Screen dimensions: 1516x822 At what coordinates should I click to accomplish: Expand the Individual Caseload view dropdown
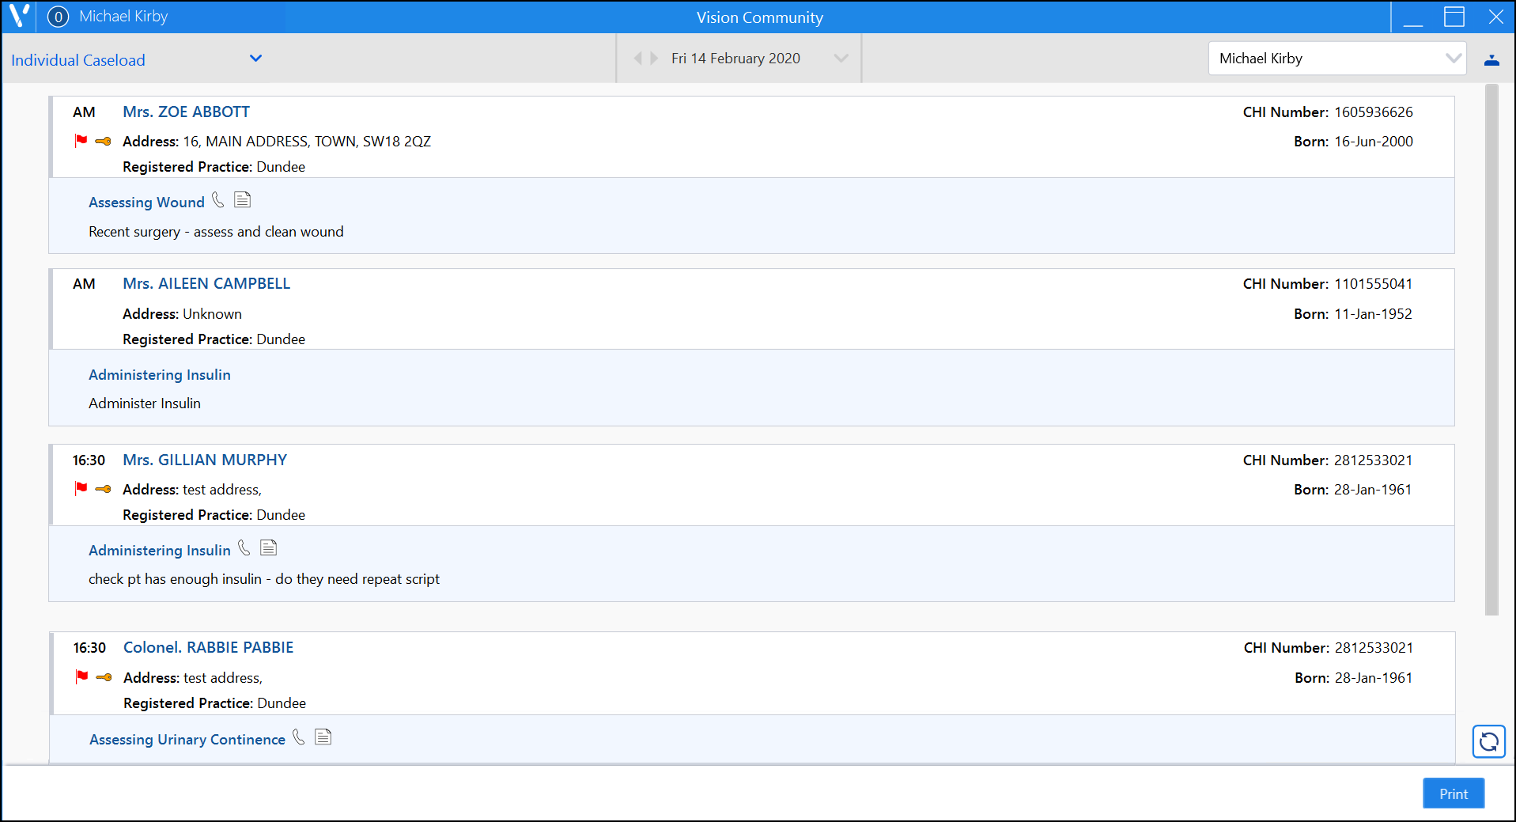click(255, 59)
